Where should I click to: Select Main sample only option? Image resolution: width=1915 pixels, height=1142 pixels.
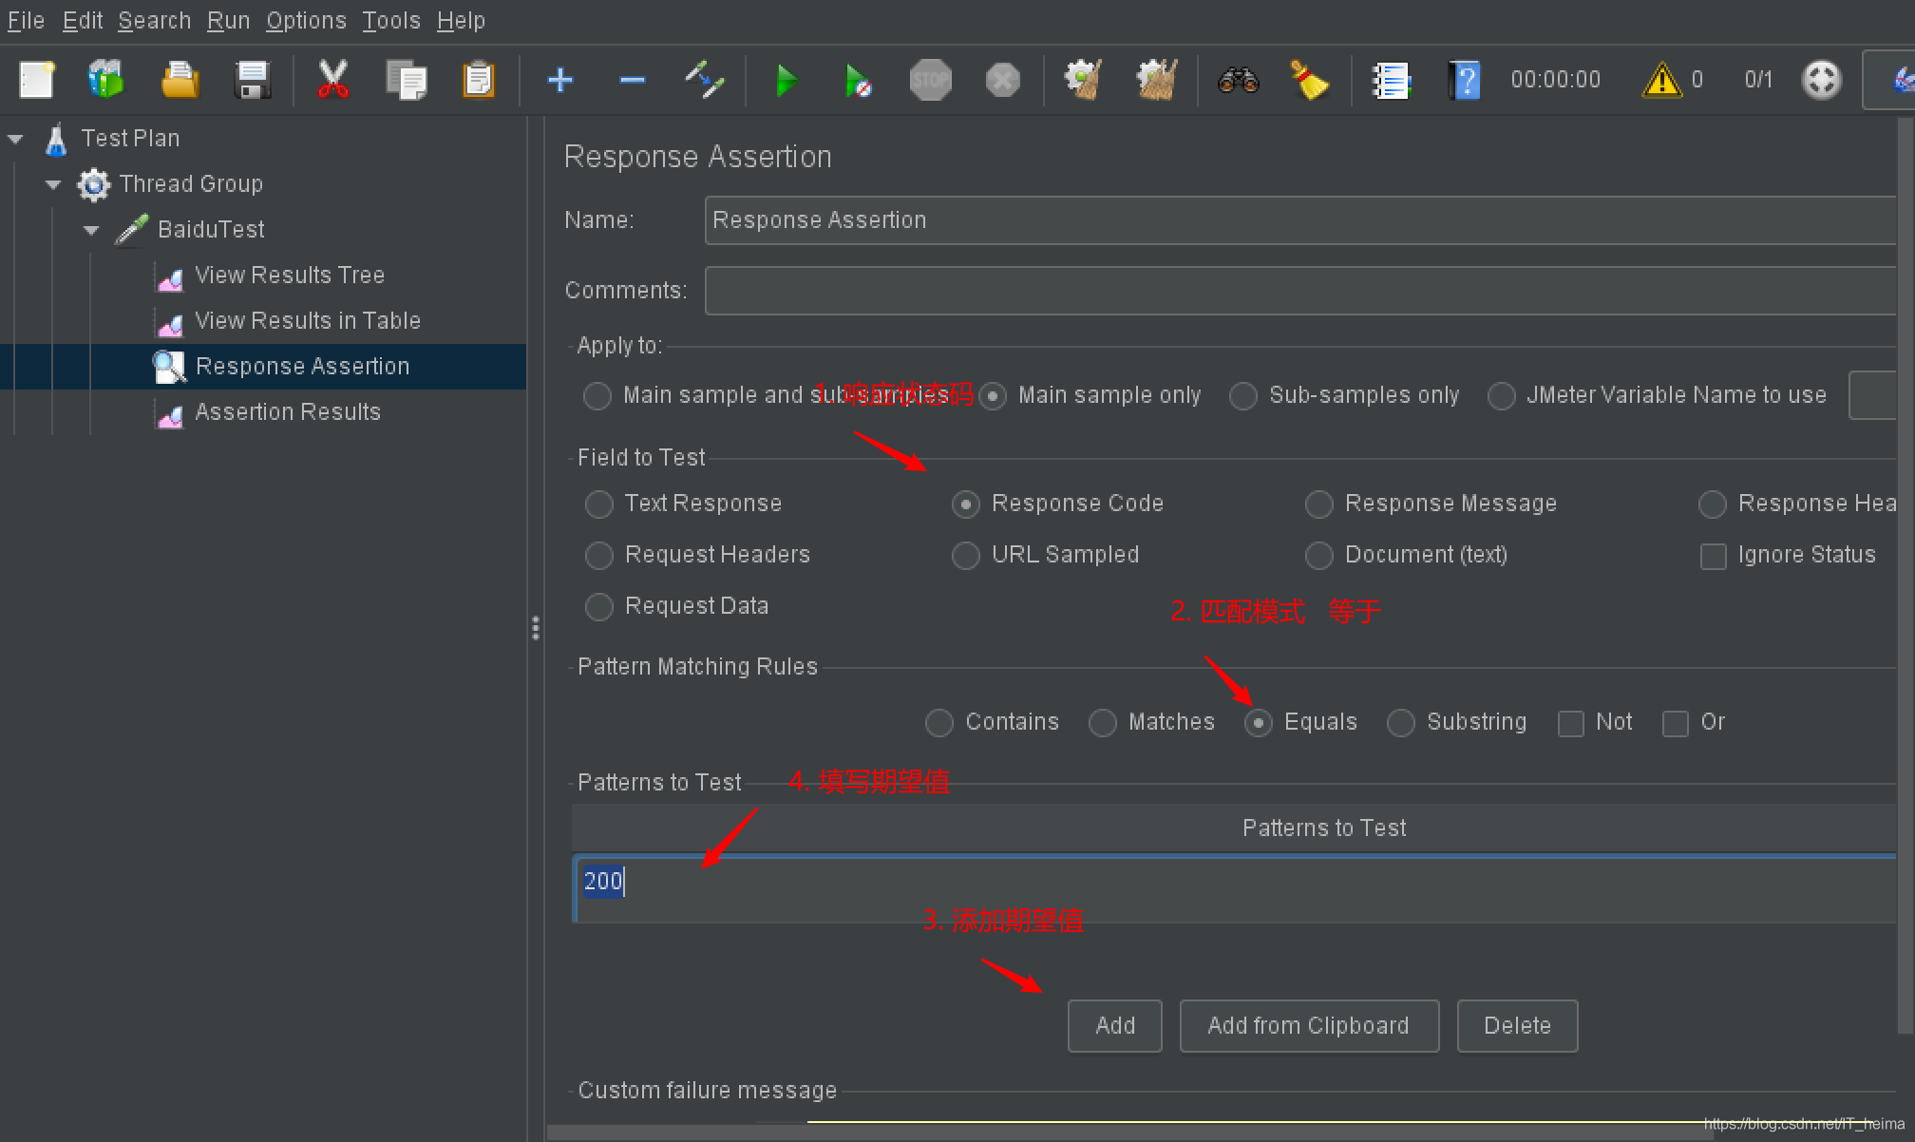pyautogui.click(x=993, y=395)
